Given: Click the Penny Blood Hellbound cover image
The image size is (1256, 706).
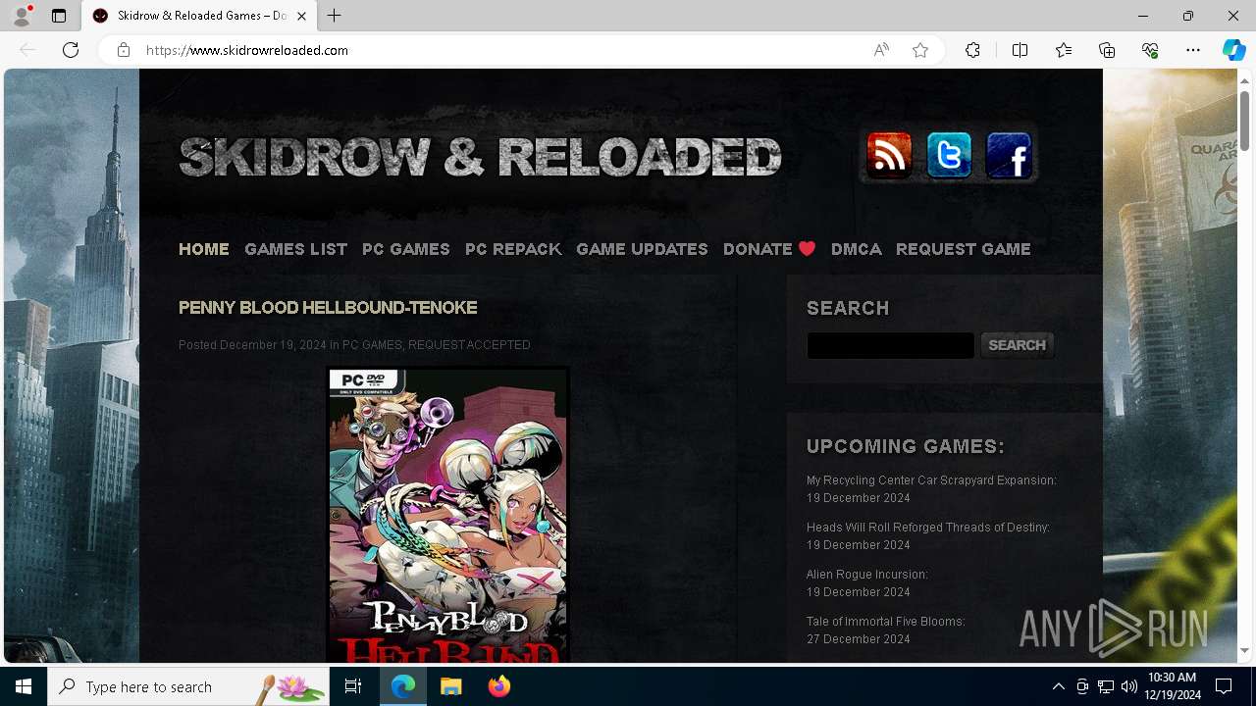Looking at the screenshot, I should click(x=447, y=515).
